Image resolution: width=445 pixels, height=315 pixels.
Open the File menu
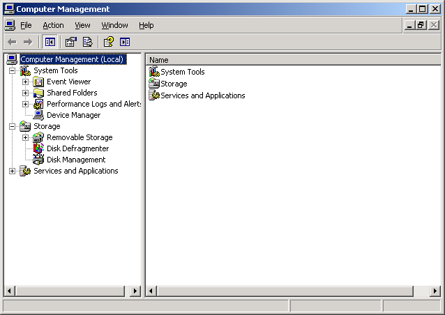tap(26, 25)
